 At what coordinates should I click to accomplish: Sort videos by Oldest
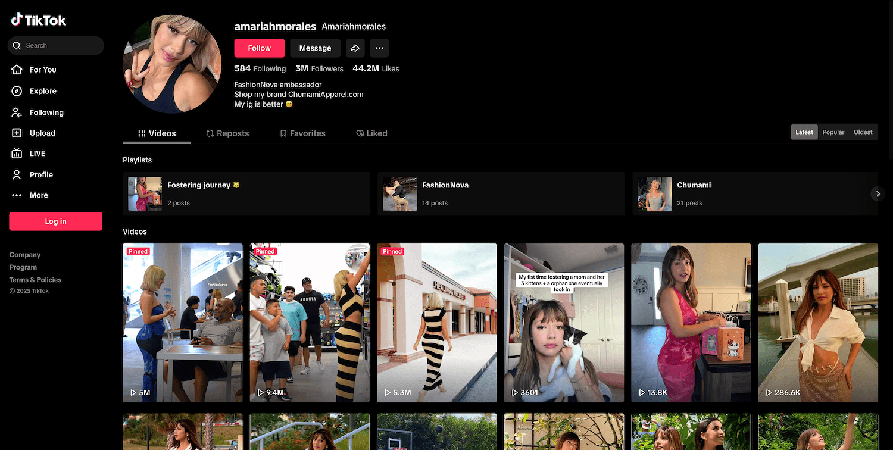(863, 132)
